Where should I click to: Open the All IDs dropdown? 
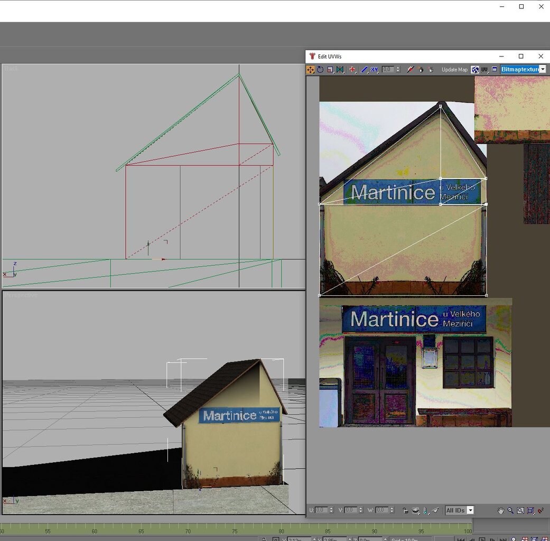point(470,510)
